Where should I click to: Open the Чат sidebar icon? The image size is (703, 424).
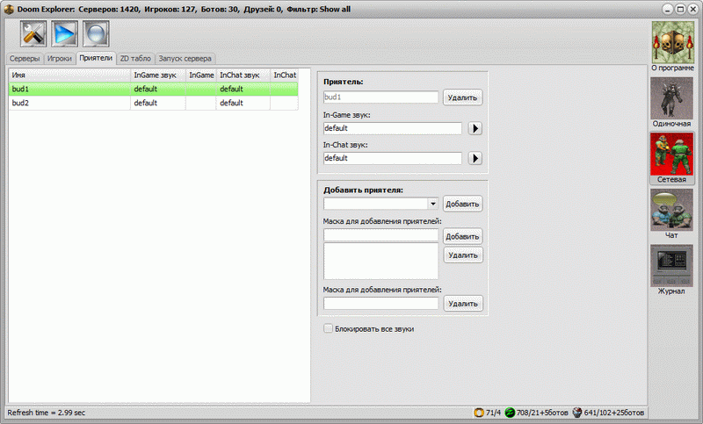(671, 210)
